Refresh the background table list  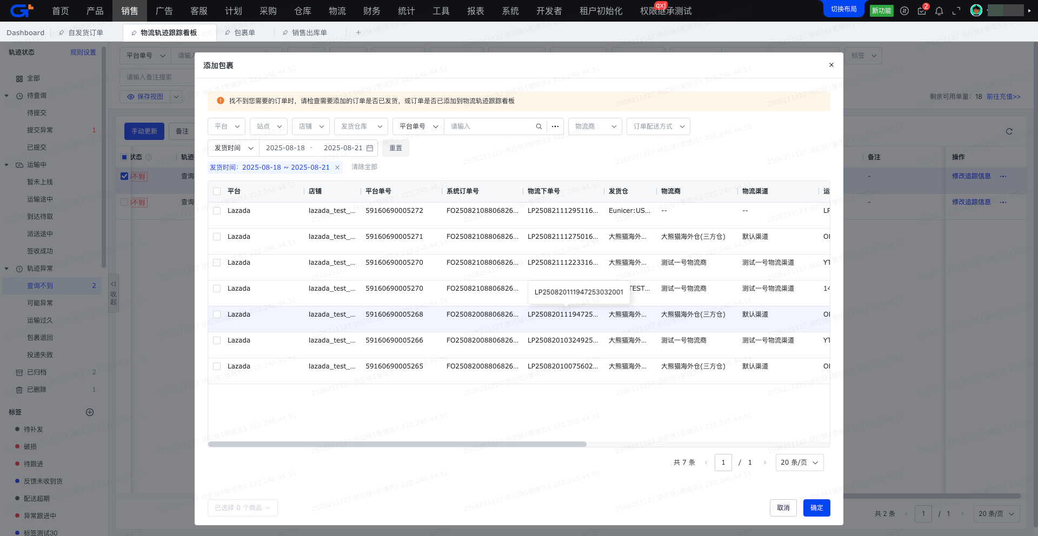click(x=1009, y=131)
